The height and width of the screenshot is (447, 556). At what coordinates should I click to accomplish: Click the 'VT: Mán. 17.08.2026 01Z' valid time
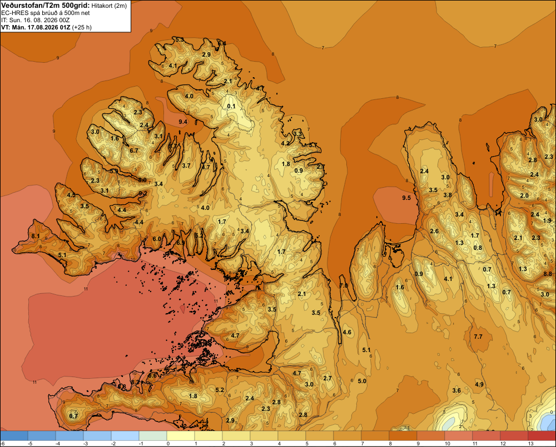36,27
